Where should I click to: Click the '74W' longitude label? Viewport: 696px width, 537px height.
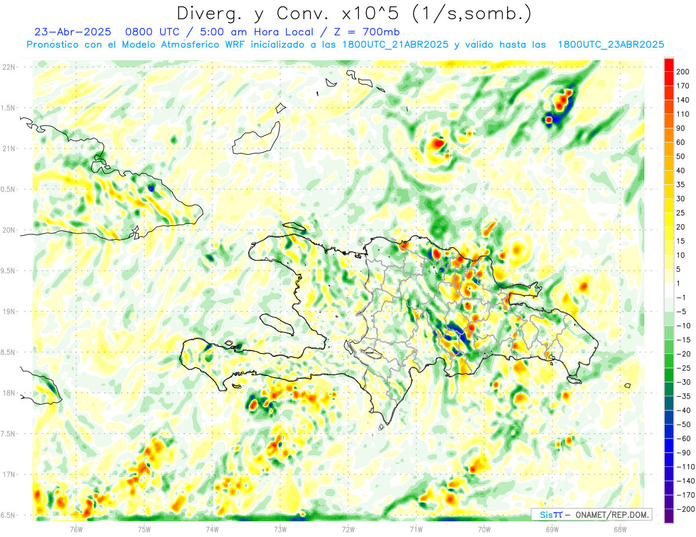pos(212,529)
